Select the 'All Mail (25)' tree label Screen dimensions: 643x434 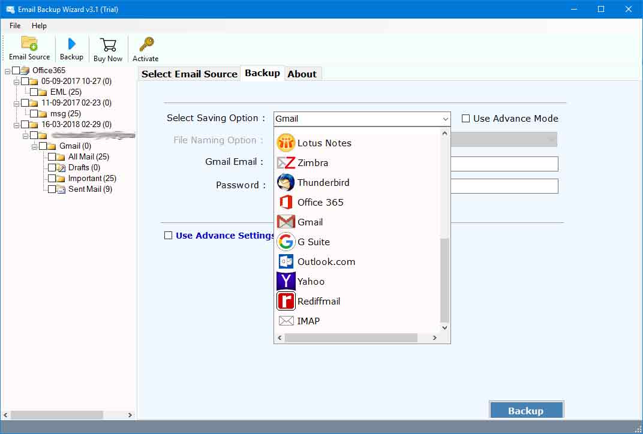[x=89, y=156]
